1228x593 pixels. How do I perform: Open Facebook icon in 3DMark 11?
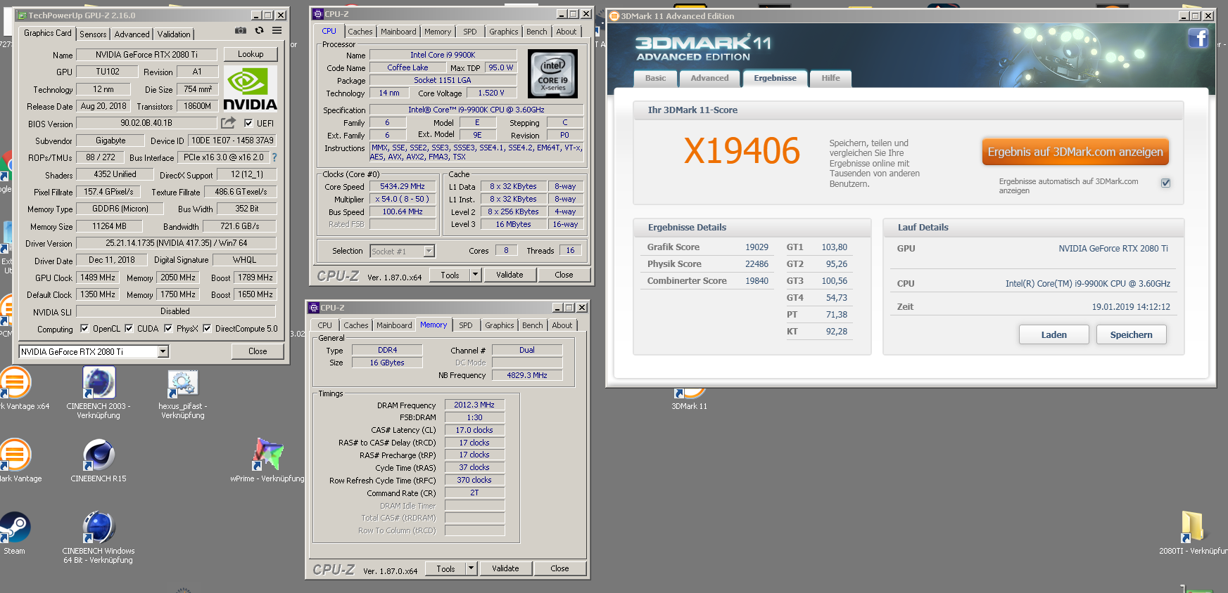[1198, 38]
